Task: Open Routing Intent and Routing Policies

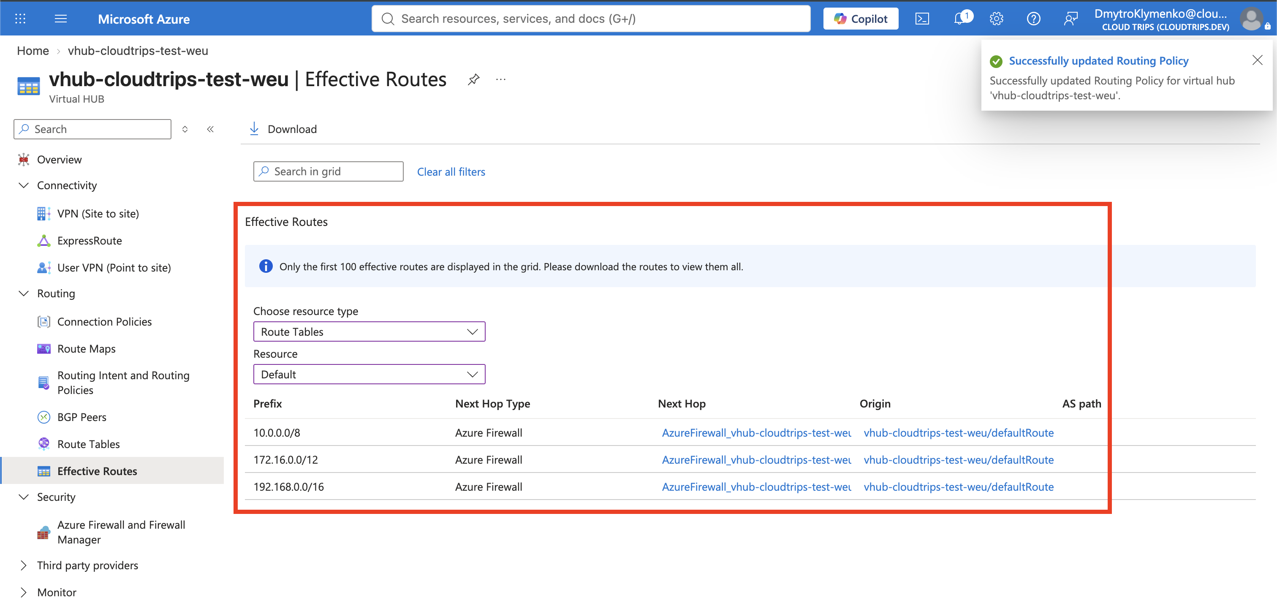Action: point(123,383)
